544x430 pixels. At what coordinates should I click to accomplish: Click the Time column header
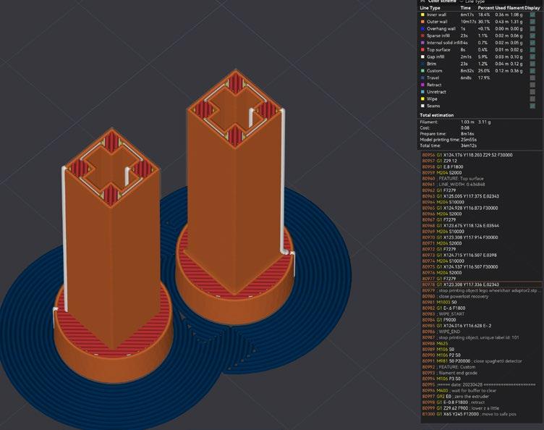coord(466,8)
